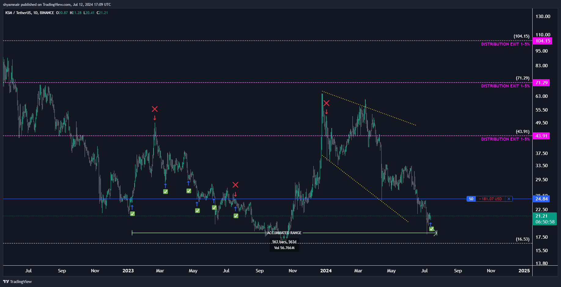Select the KSM / TetherUS symbol title
Viewport: 561px width, 287px height.
30,13
